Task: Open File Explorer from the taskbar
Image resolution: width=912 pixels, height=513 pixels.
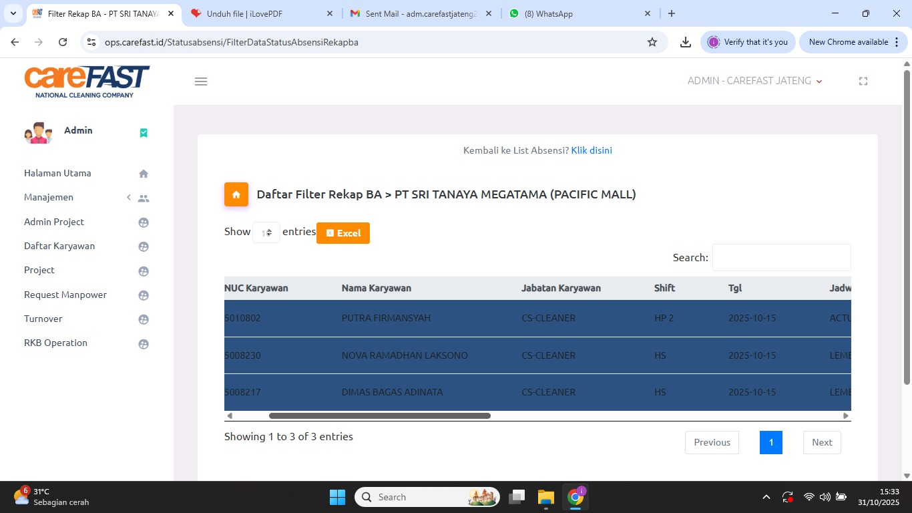Action: click(546, 497)
